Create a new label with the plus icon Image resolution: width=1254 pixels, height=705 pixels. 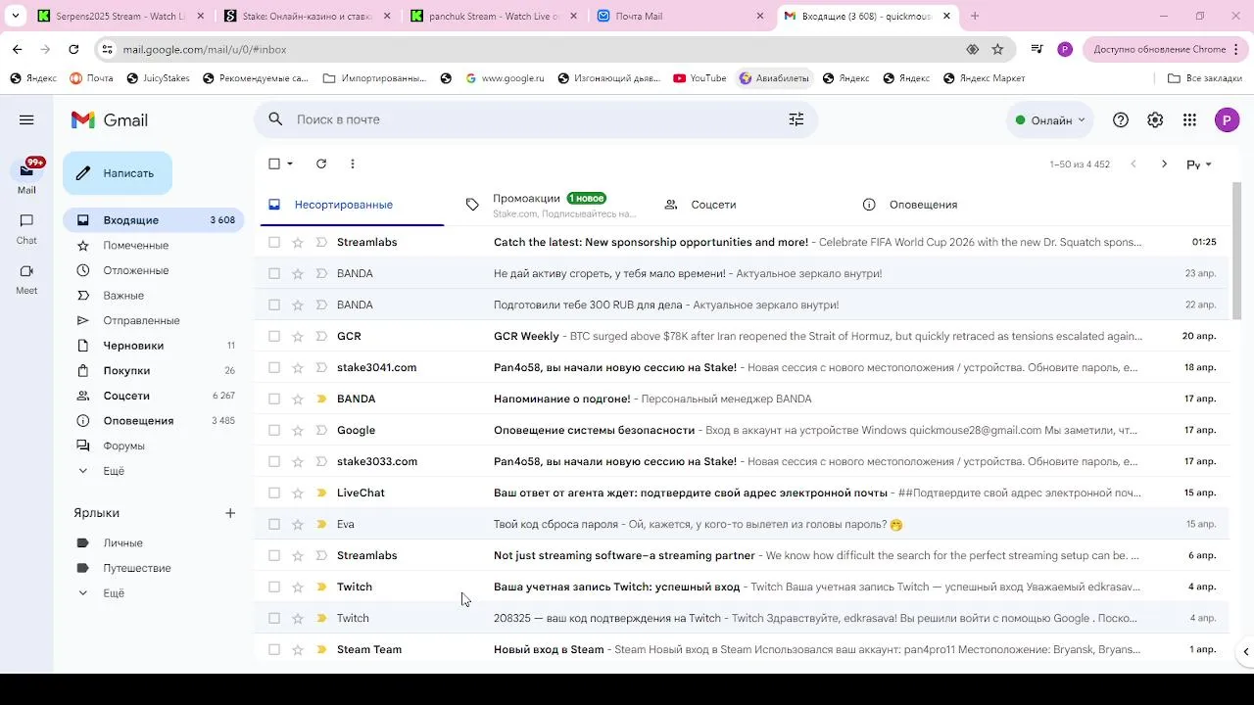point(230,513)
